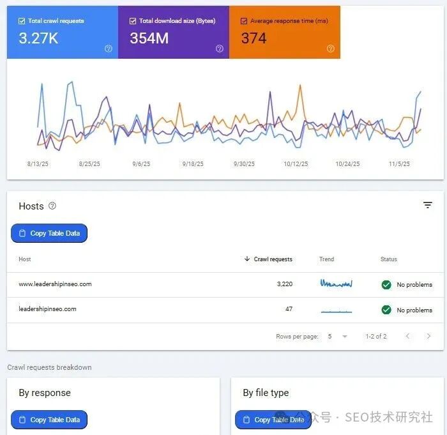Sort hosts by Crawl requests column

(x=273, y=259)
